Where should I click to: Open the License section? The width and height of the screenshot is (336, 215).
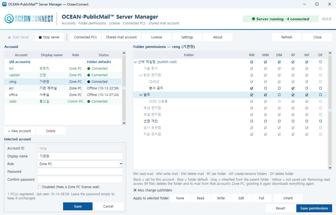click(x=157, y=37)
